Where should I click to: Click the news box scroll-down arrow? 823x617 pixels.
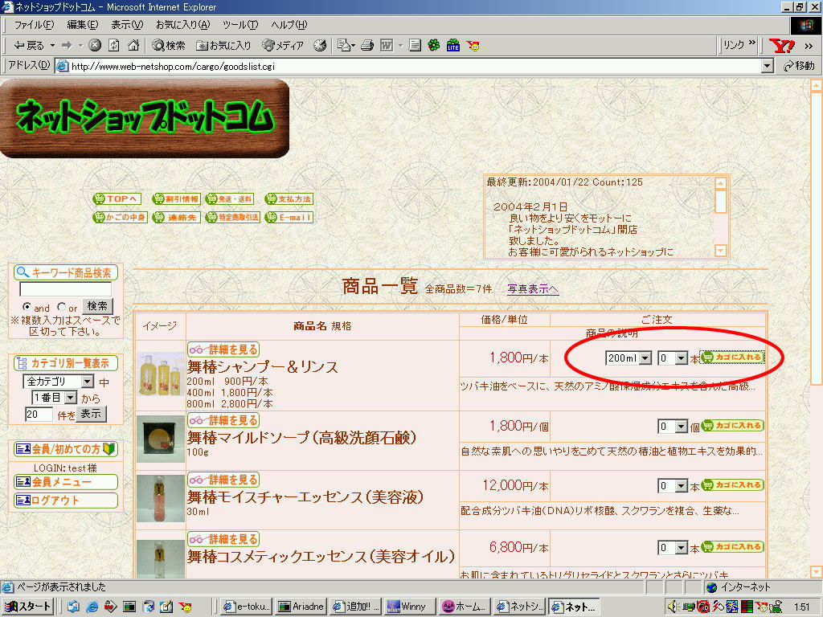click(721, 251)
